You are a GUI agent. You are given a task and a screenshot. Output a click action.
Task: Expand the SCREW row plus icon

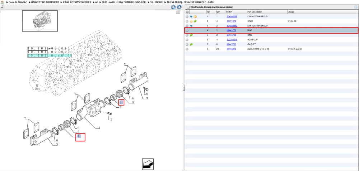pyautogui.click(x=187, y=49)
